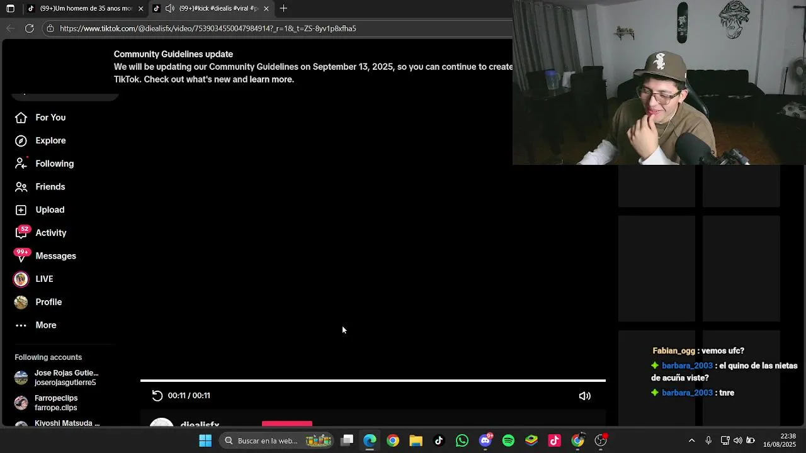Open the tab actions menu icon
Image resolution: width=806 pixels, height=453 pixels.
10,9
